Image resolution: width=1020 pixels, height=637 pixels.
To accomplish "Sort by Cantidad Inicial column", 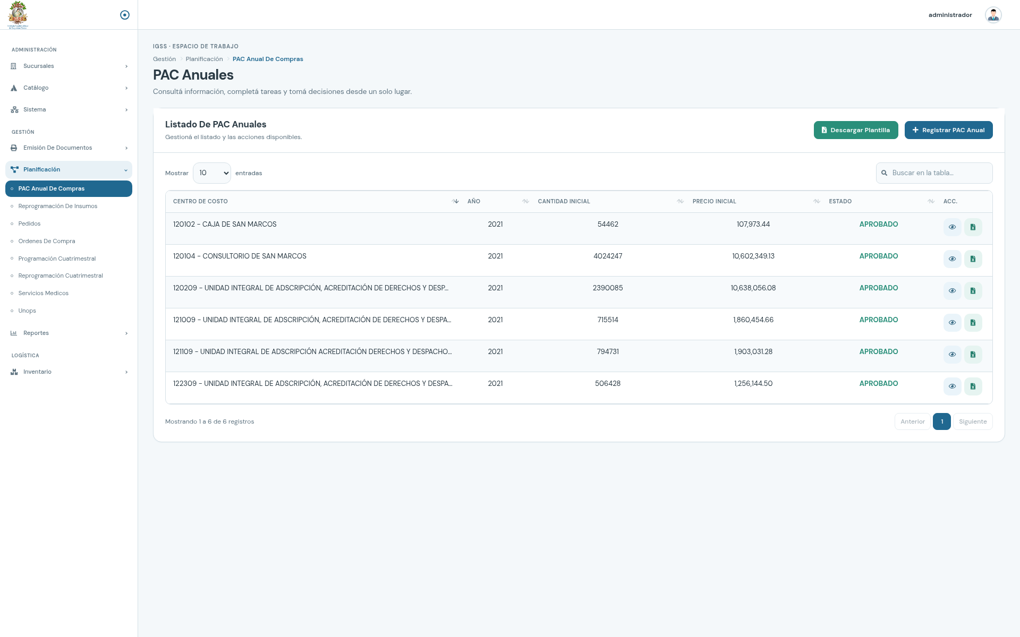I will (608, 201).
